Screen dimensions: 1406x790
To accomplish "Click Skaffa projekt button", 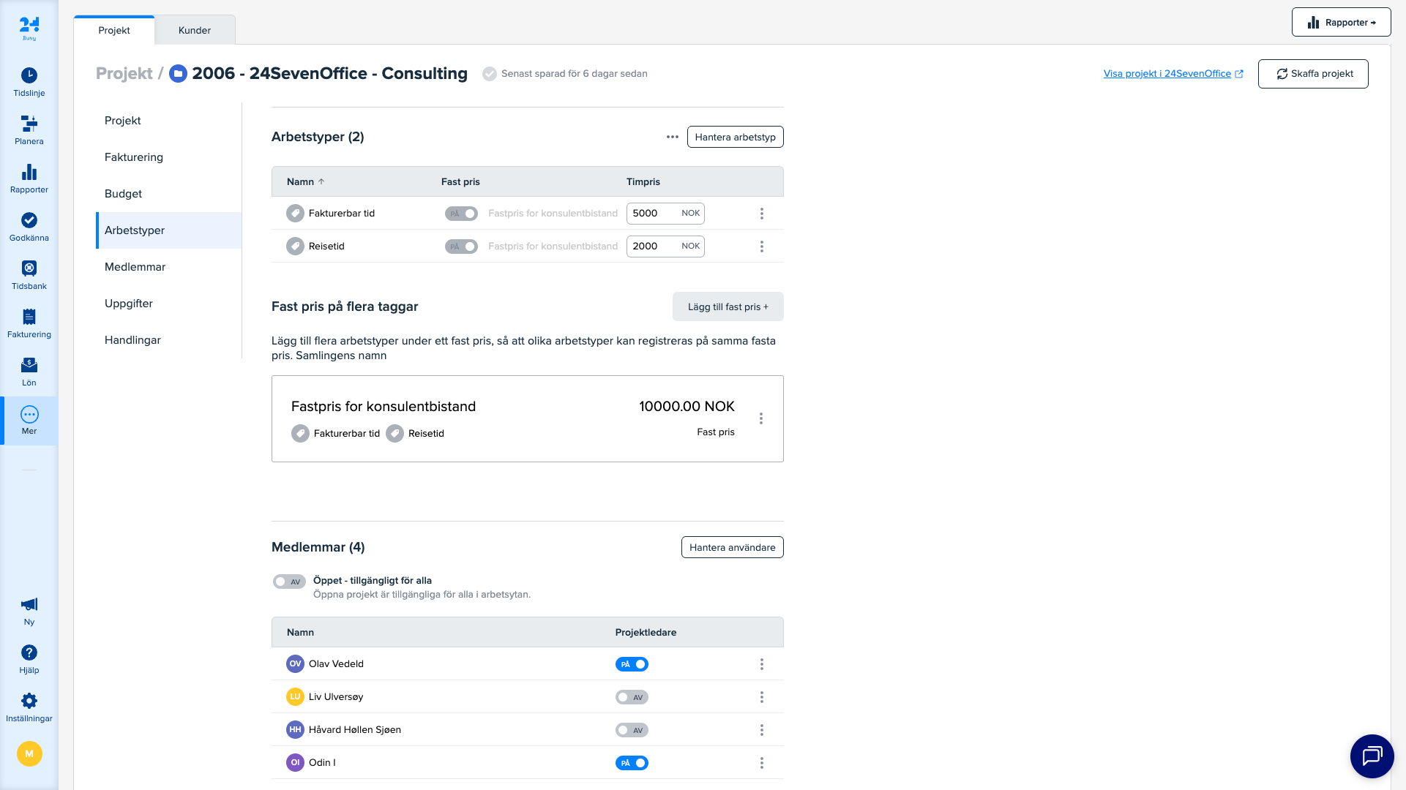I will tap(1313, 74).
